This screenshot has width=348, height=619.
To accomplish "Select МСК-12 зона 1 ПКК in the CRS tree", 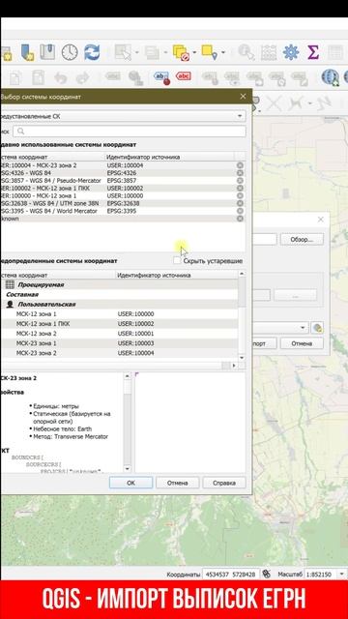I will coord(119,324).
